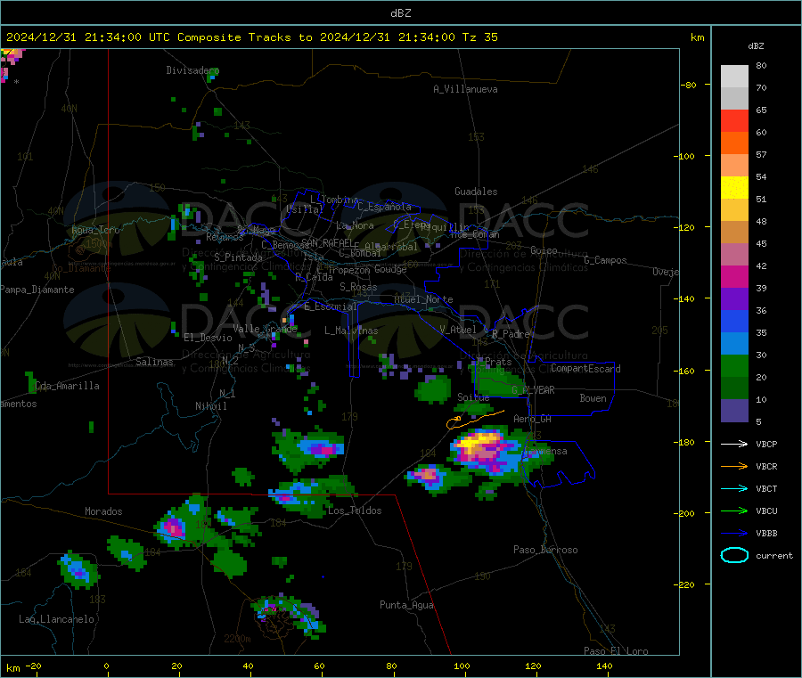Click the 'Cda_Amarilla' place label
The width and height of the screenshot is (802, 678).
point(67,386)
